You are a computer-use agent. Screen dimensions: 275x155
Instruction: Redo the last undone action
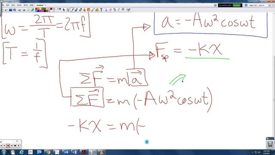[x=119, y=10]
